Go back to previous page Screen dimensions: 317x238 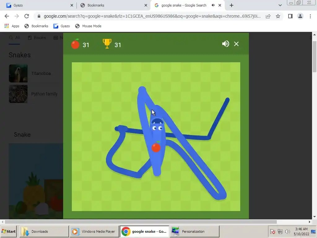point(7,16)
